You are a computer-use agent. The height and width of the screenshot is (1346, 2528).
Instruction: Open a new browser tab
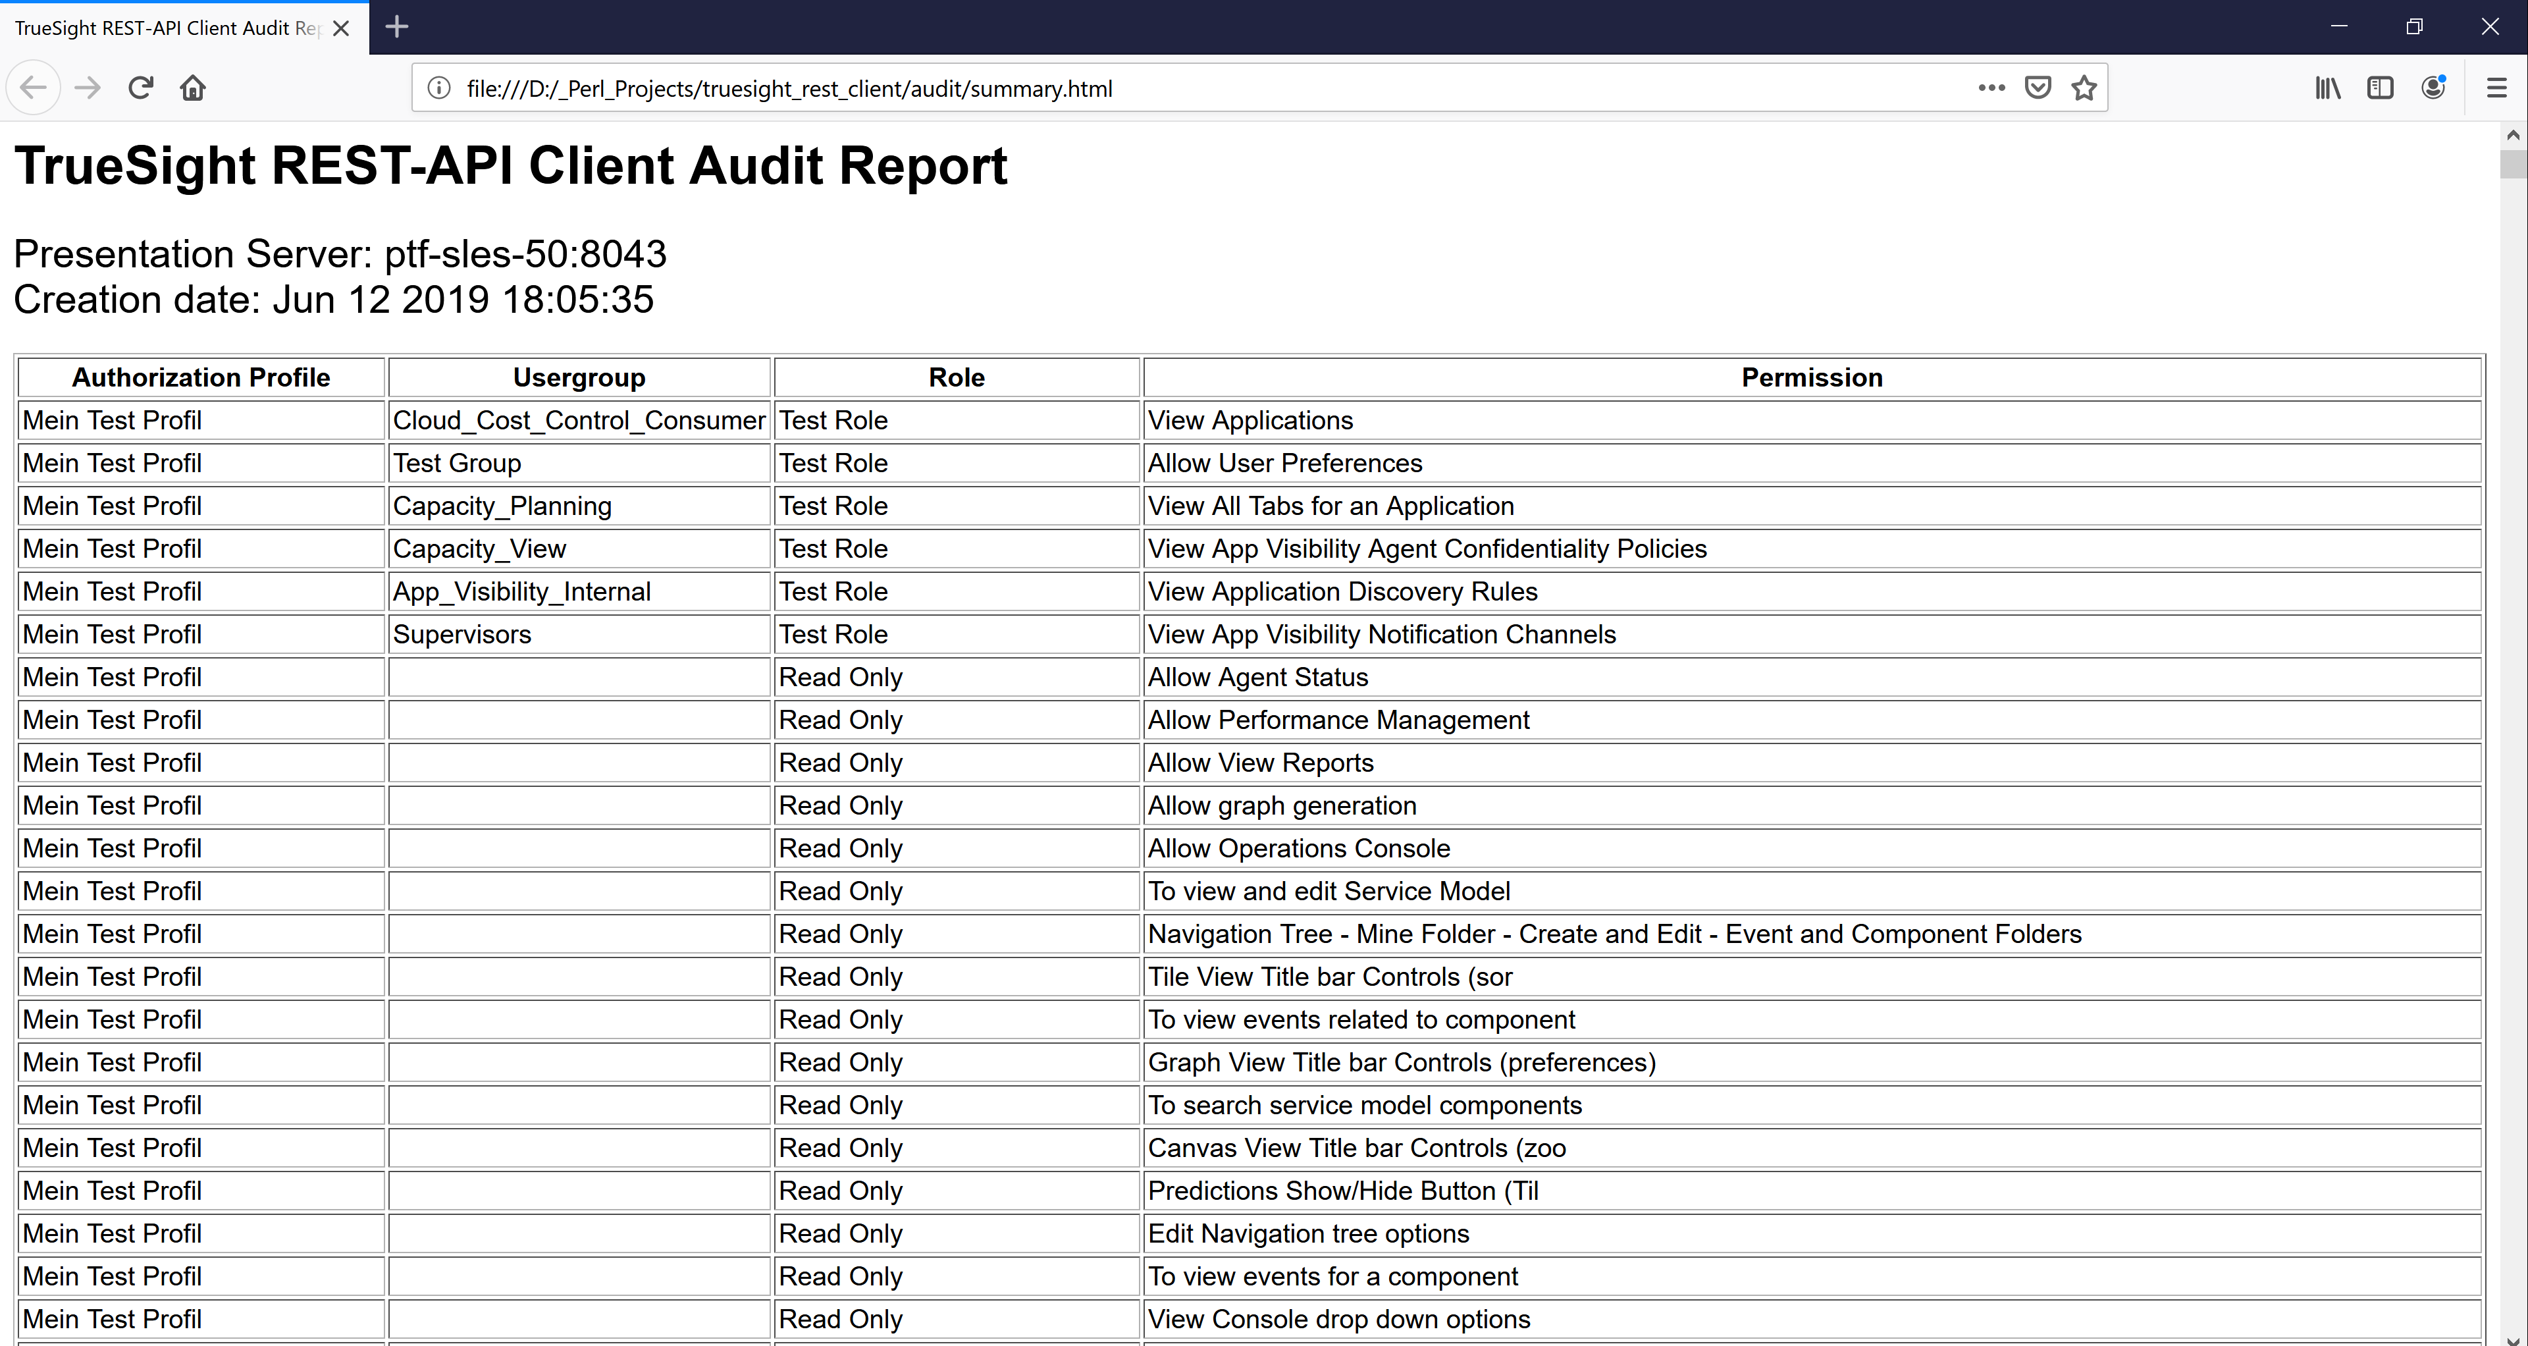click(396, 28)
